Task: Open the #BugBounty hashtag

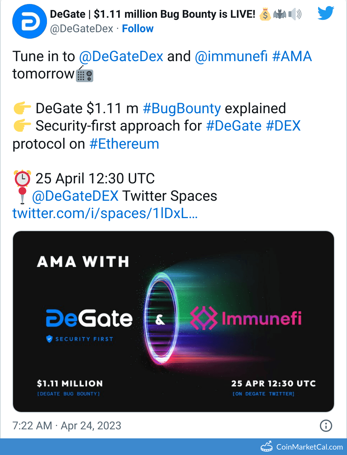Action: pyautogui.click(x=182, y=109)
